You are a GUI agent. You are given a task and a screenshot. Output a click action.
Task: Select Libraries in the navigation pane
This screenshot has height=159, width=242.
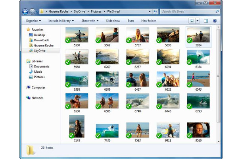[x=37, y=61]
